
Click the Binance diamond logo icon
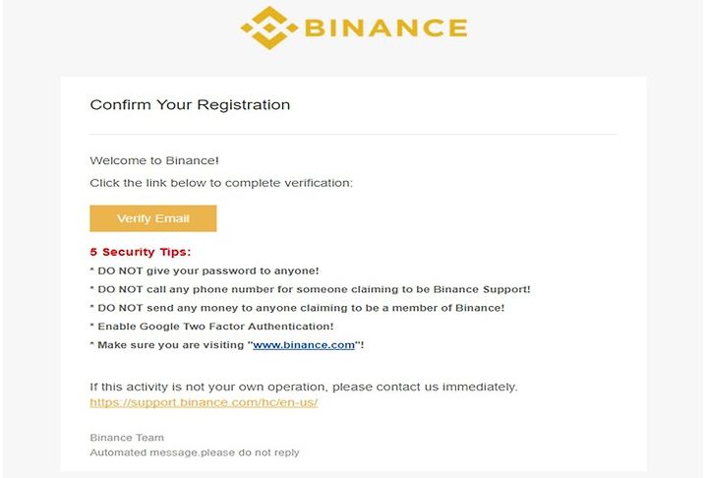(x=269, y=28)
